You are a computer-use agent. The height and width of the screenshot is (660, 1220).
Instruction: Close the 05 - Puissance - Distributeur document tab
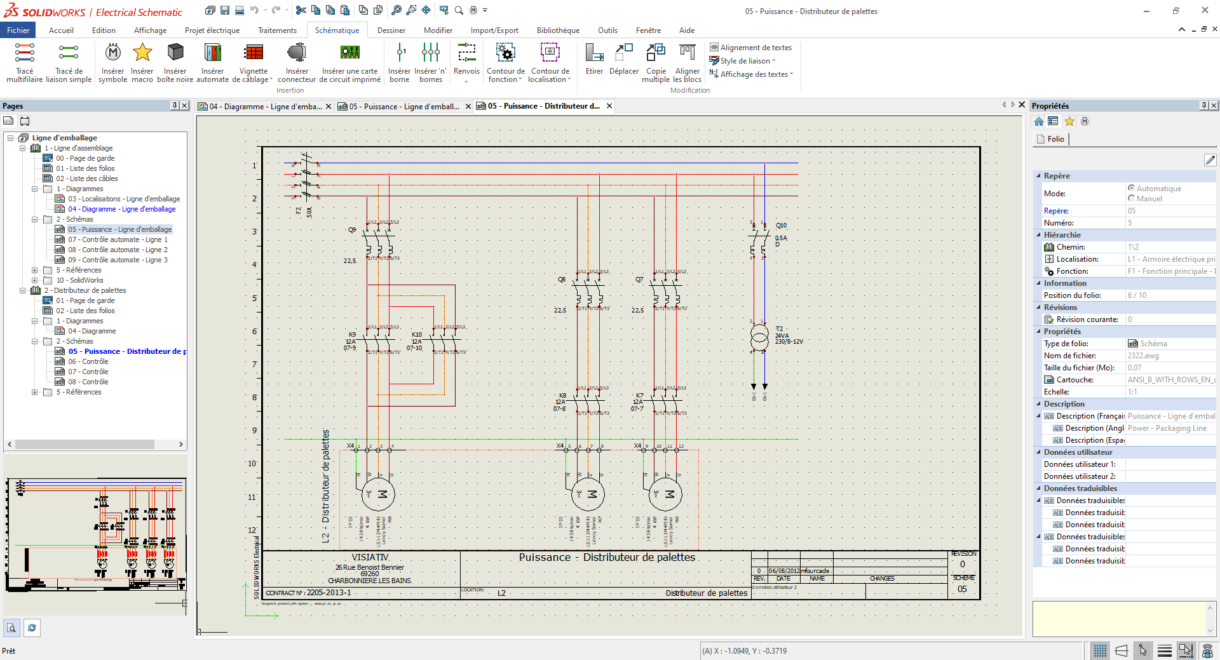609,106
